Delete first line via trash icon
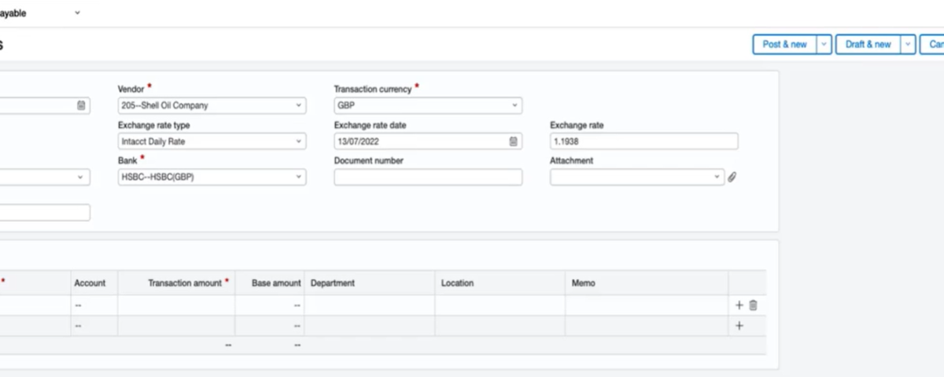 (x=753, y=306)
